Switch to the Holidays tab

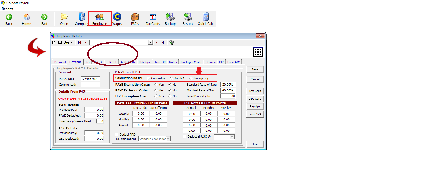[x=144, y=62]
